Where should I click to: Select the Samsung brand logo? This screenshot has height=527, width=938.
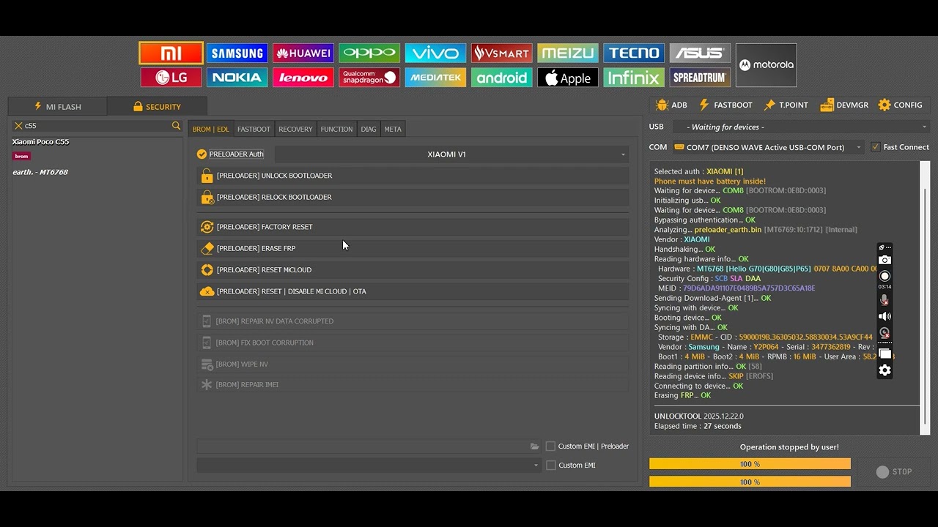point(237,53)
